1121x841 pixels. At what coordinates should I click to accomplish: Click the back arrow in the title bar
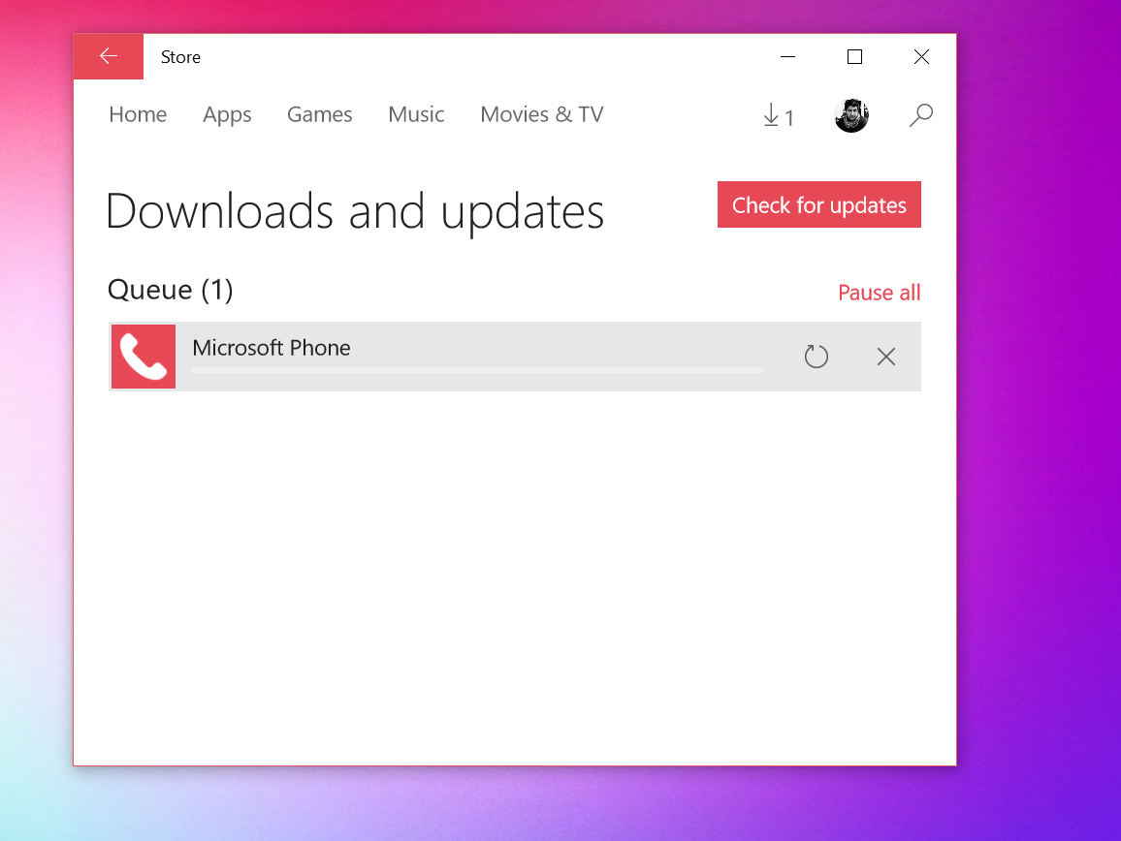[108, 56]
